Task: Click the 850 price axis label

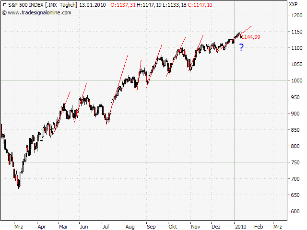Action: [295, 130]
